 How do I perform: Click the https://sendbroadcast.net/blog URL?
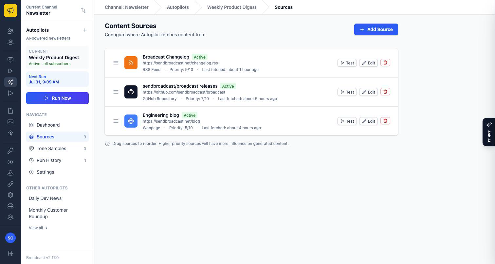pyautogui.click(x=171, y=121)
